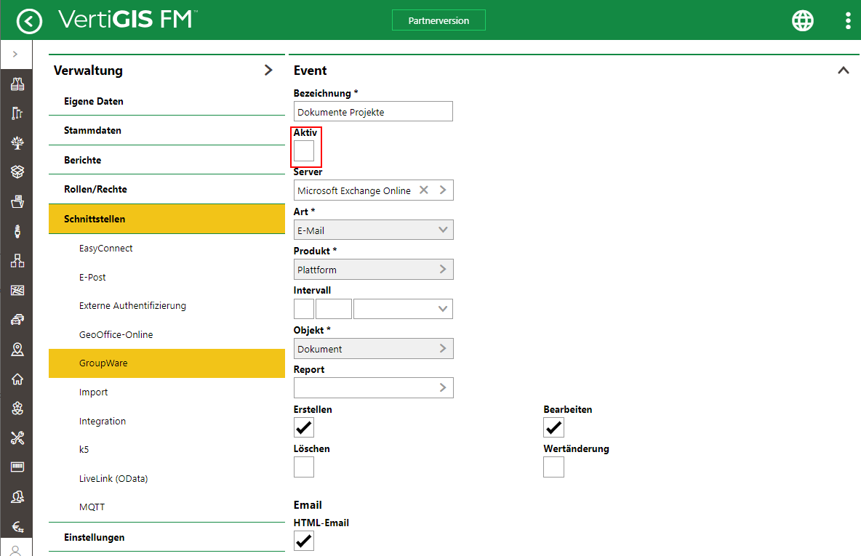Open the Objekt selector chevron
Image resolution: width=861 pixels, height=556 pixels.
(443, 349)
